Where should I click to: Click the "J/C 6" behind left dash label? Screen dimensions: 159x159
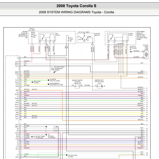point(99,83)
